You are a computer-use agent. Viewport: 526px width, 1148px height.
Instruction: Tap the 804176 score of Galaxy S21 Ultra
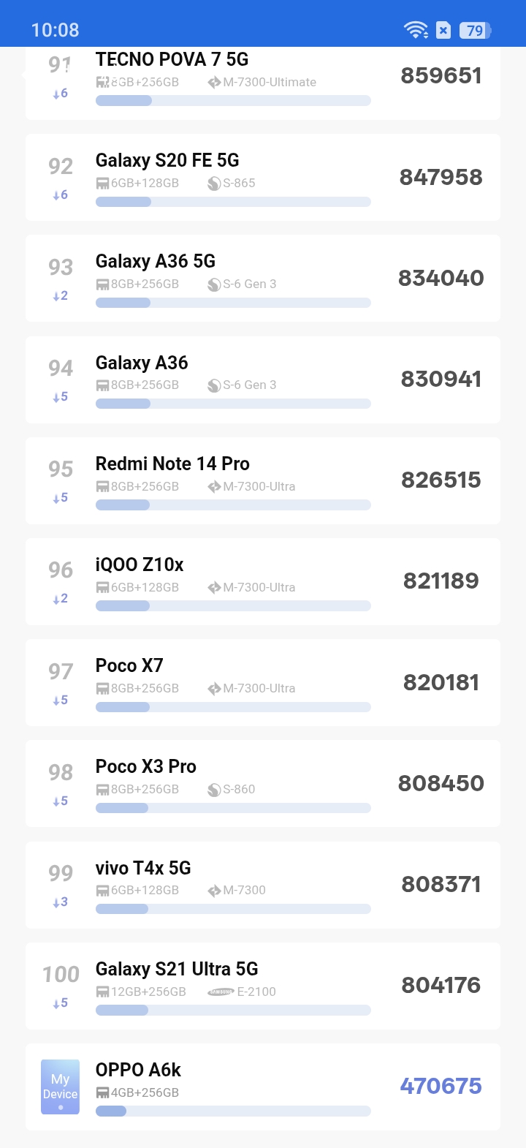pos(441,986)
